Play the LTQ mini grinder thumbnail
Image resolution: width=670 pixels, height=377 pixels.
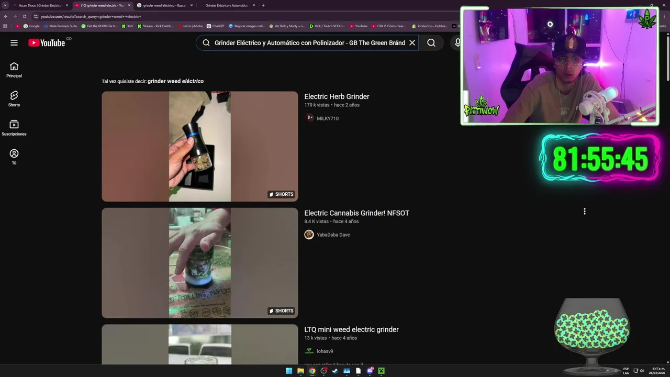(199, 345)
